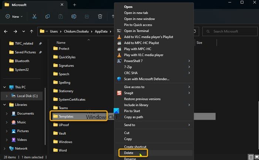Add a new tab with plus
Viewport: 259px width, 160px height.
(x=74, y=5)
